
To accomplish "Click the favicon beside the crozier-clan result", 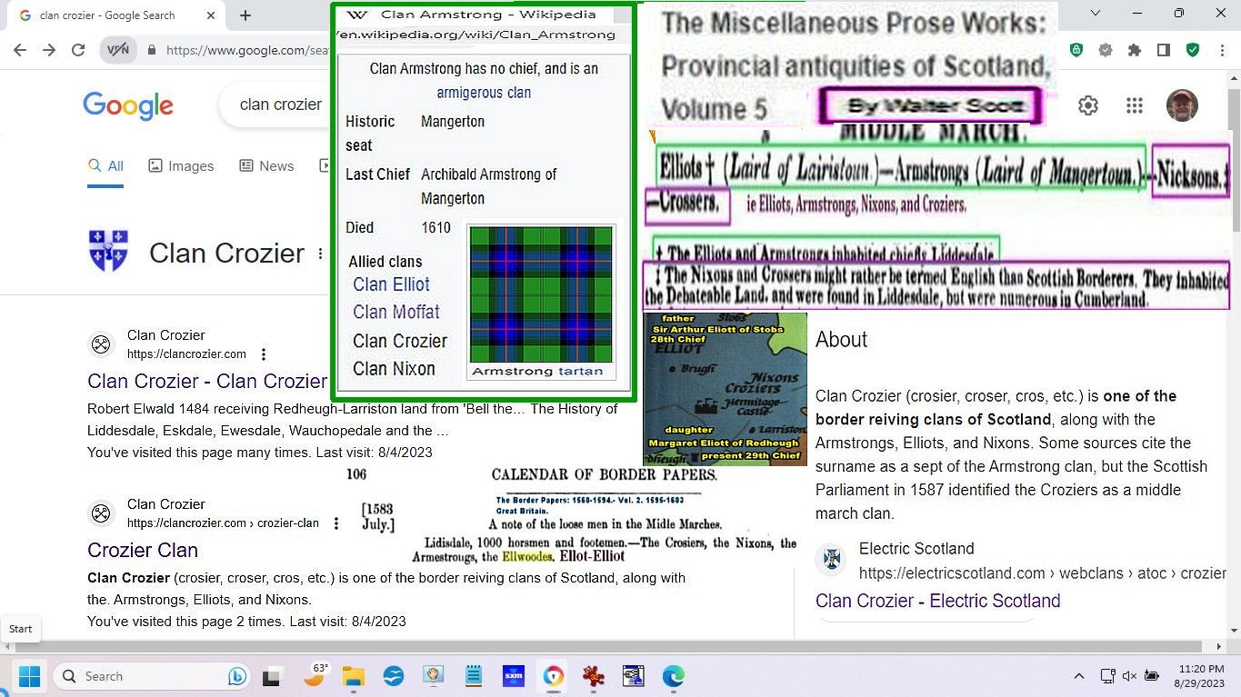I will tap(101, 513).
